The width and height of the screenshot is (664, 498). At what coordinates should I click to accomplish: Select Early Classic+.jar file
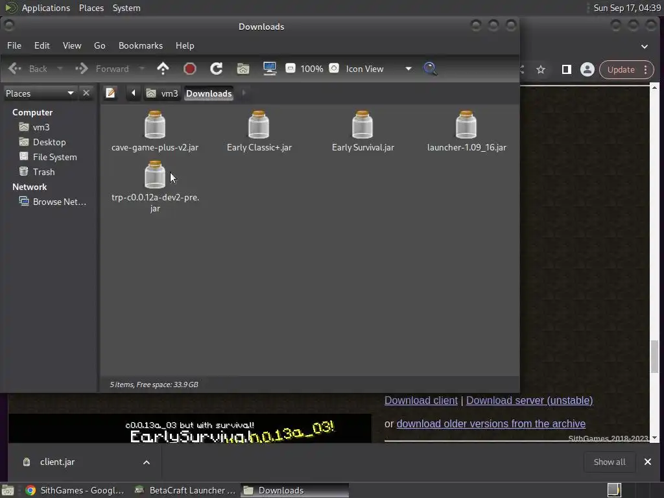(x=259, y=131)
